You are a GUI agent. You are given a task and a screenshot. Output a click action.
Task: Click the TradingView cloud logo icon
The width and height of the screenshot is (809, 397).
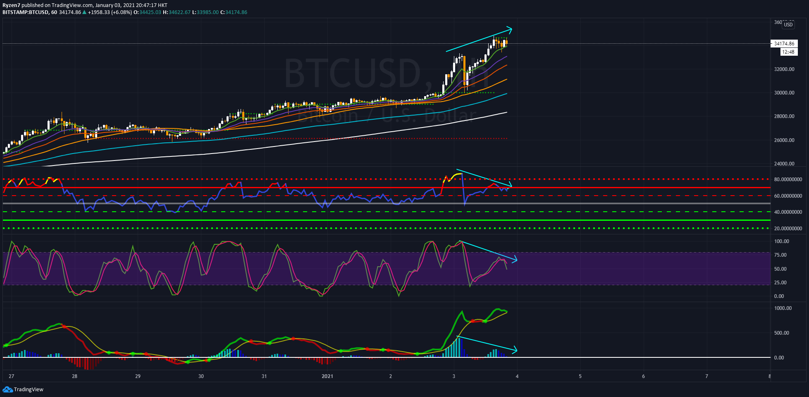pos(7,389)
